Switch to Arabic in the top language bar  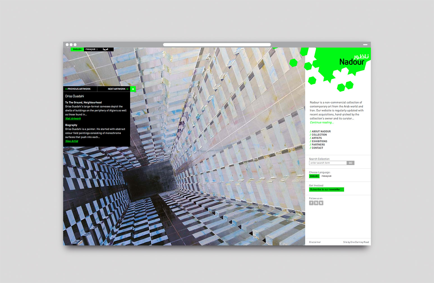pos(105,49)
